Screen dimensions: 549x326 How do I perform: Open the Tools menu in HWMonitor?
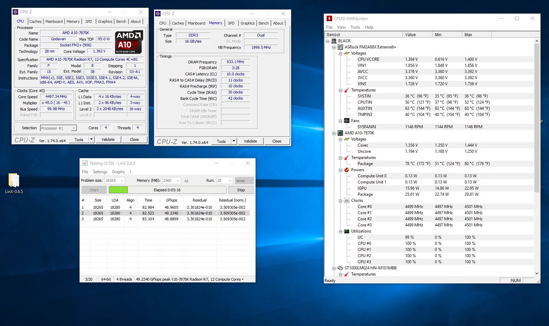click(x=355, y=27)
